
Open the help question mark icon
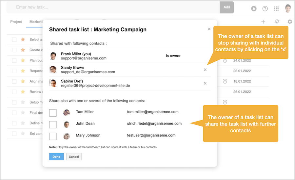(265, 8)
